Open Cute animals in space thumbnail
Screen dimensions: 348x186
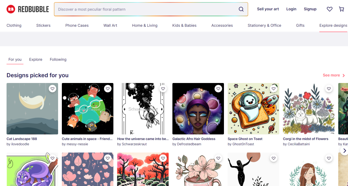pos(88,109)
